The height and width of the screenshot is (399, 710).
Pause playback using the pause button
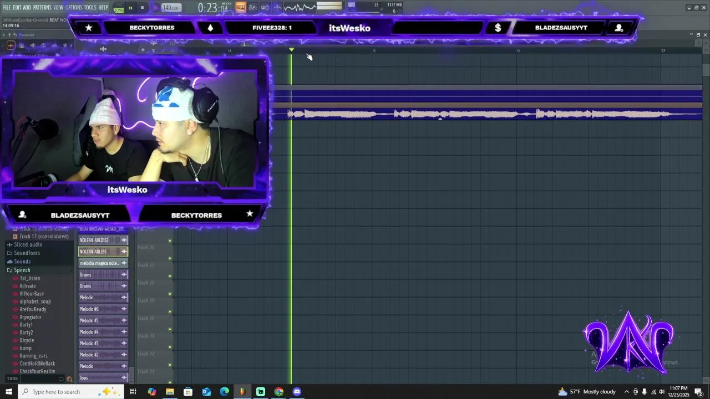(131, 8)
